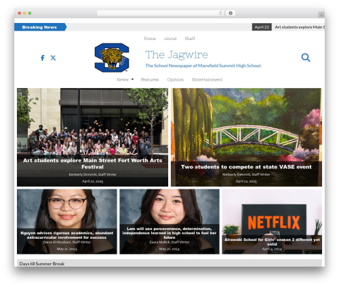Click the browser address bar
Screen dimensions: 339x287
161,14
